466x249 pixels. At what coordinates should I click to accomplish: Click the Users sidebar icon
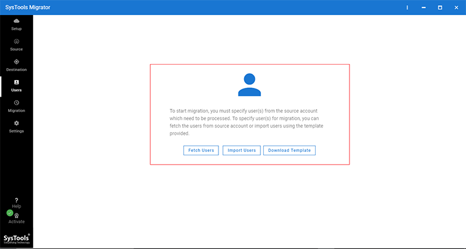coord(16,83)
